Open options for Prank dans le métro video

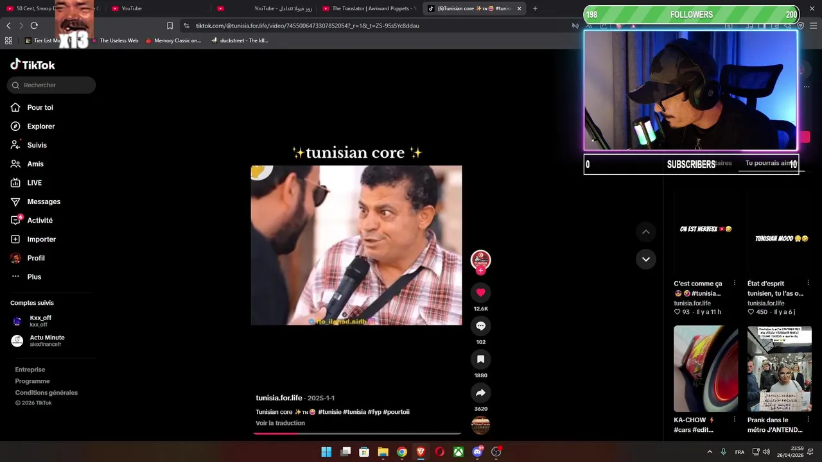[x=808, y=420]
